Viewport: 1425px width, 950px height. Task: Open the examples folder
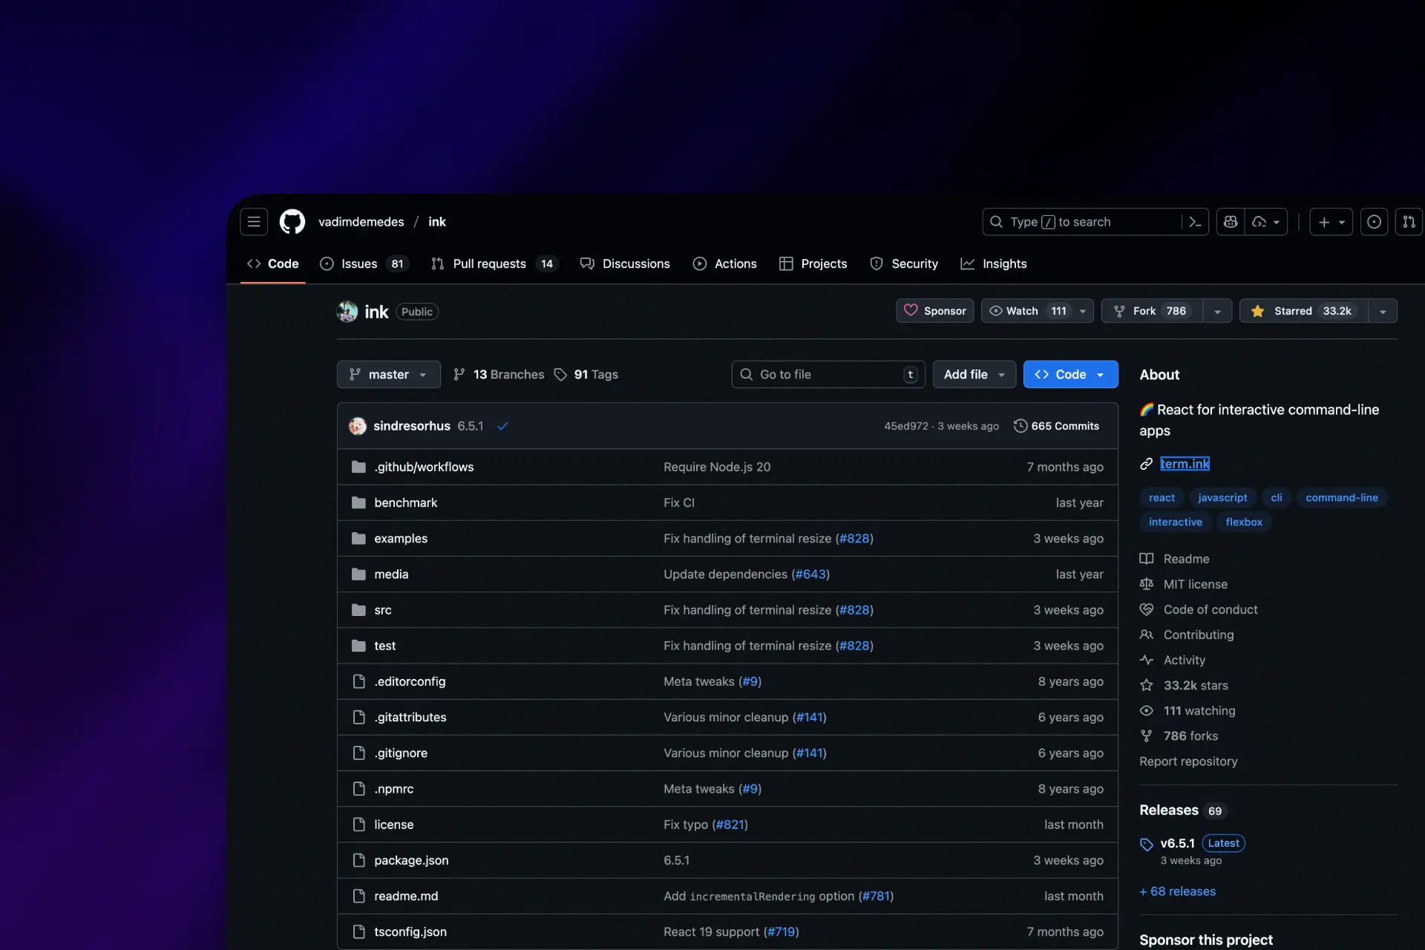(401, 538)
